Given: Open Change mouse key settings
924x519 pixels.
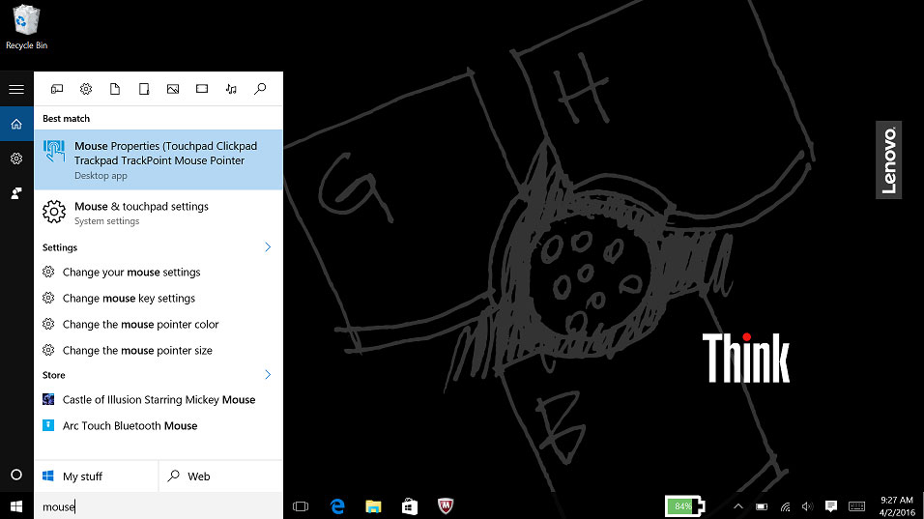Looking at the screenshot, I should click(x=159, y=298).
